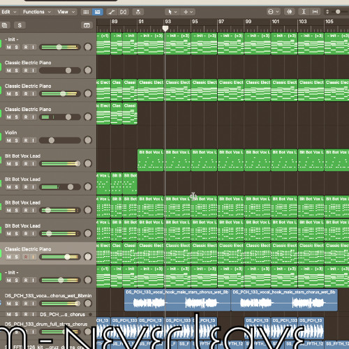Click bar 95 on the ruler
The image size is (349, 349).
coord(195,22)
